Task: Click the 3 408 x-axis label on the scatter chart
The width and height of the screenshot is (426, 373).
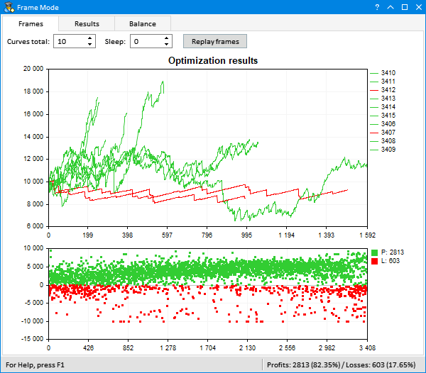Action: click(x=367, y=347)
